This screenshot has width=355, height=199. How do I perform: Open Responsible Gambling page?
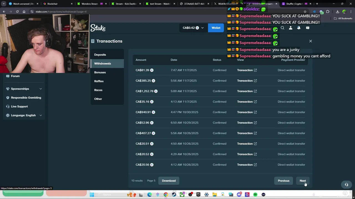(x=24, y=98)
